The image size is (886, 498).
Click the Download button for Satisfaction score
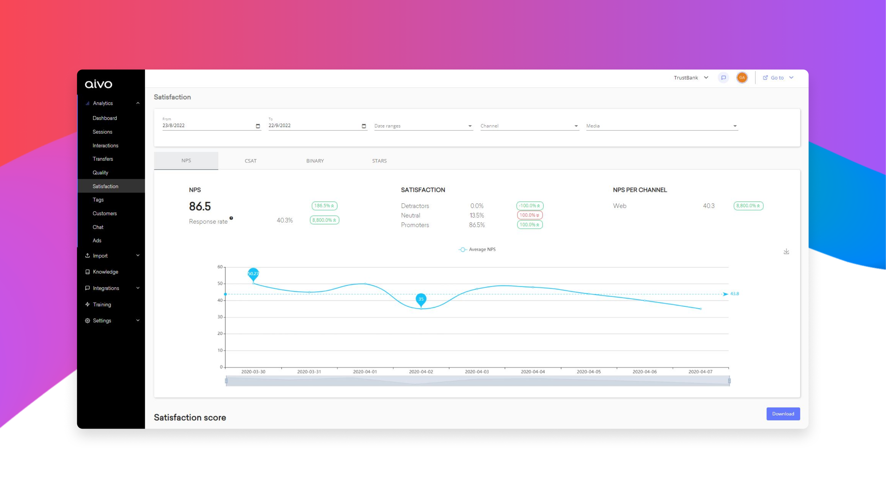pos(783,414)
